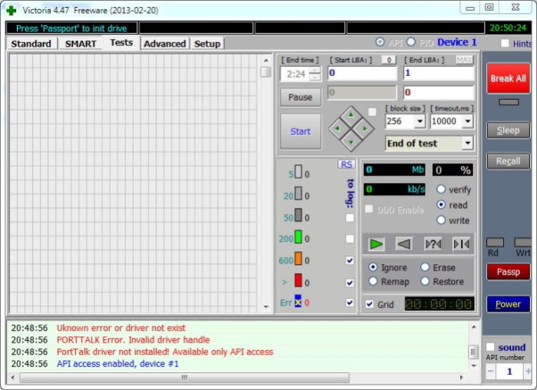Click the RS reset counters button
The image size is (537, 390).
[x=346, y=164]
